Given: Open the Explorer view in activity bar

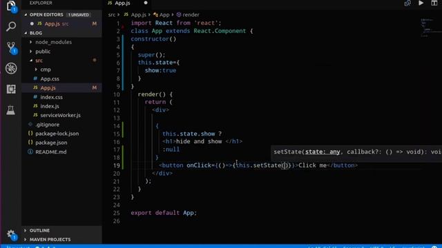Looking at the screenshot, I should click(11, 6).
